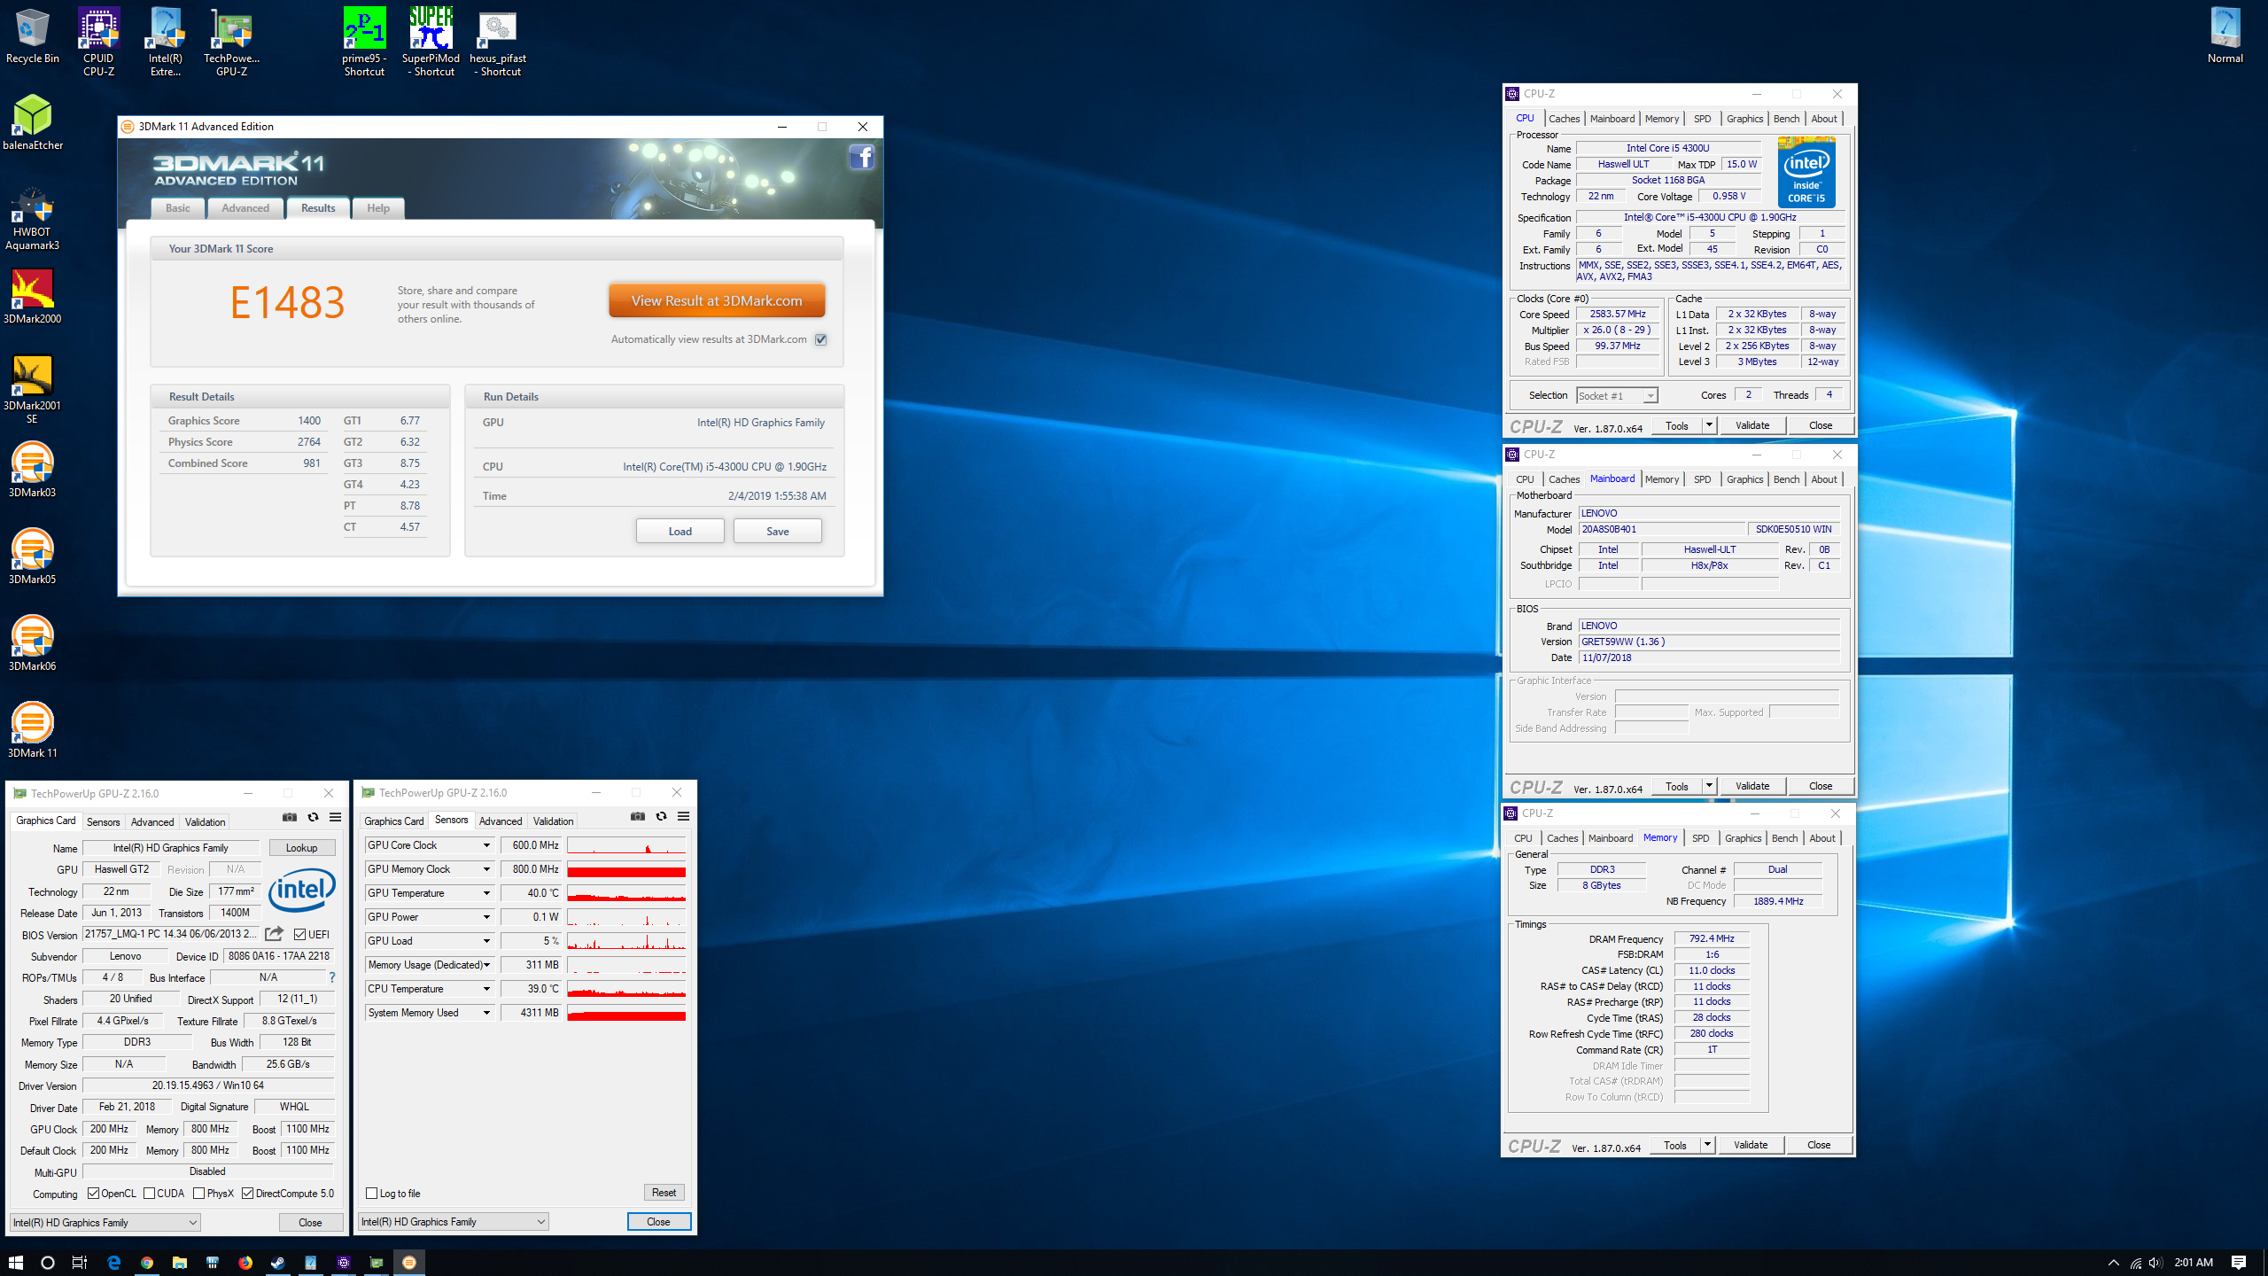
Task: Open hamburger menu in GPU-Z Graphics Card window
Action: click(x=336, y=817)
